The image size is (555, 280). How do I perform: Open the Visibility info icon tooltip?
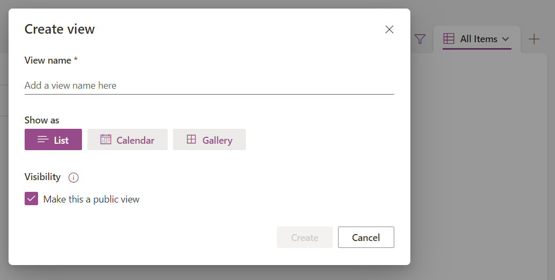point(73,177)
